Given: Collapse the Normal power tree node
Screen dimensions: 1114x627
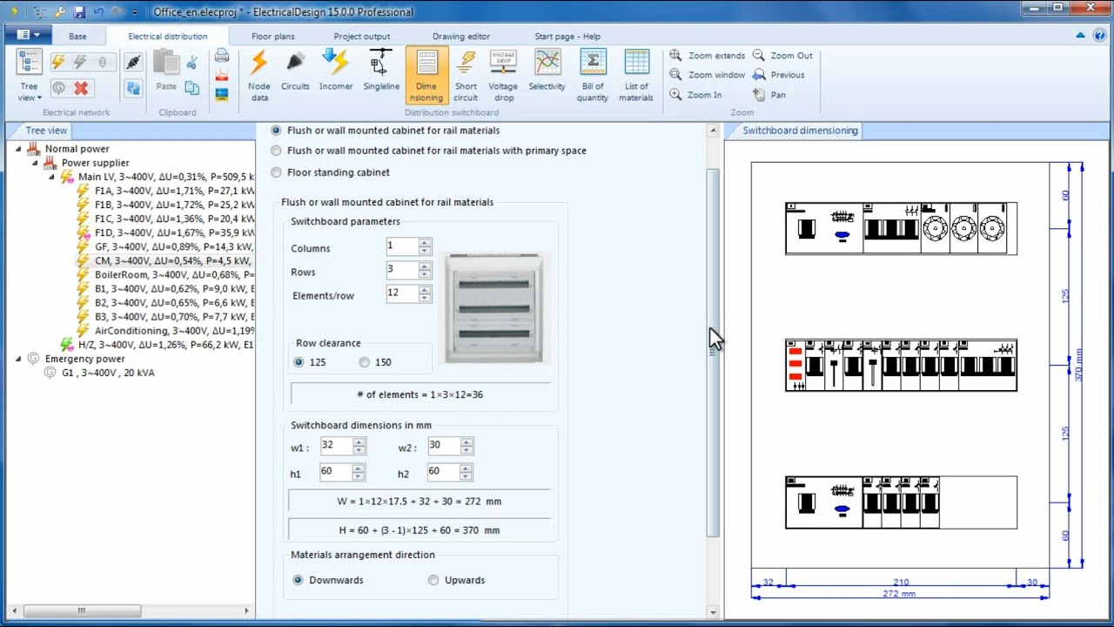Looking at the screenshot, I should click(19, 148).
